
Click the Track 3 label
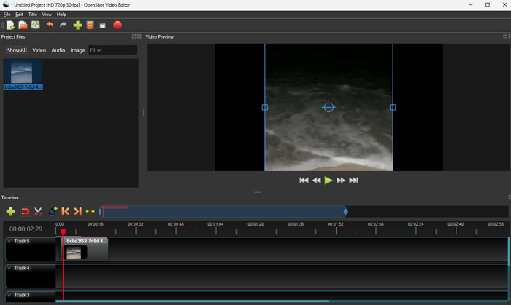pyautogui.click(x=22, y=296)
